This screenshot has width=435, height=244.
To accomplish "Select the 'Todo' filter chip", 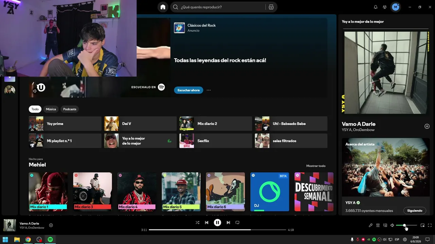I will coord(35,109).
